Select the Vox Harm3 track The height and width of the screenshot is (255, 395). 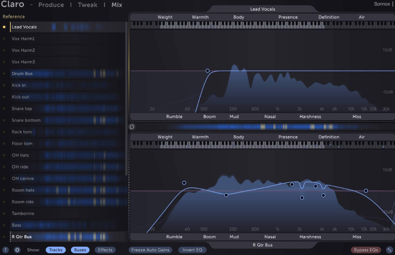[x=68, y=62]
